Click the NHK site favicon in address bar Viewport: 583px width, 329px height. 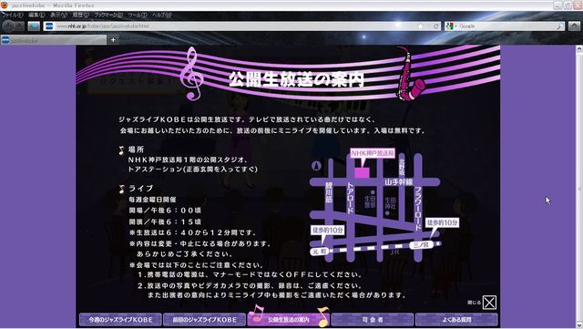pyautogui.click(x=49, y=26)
